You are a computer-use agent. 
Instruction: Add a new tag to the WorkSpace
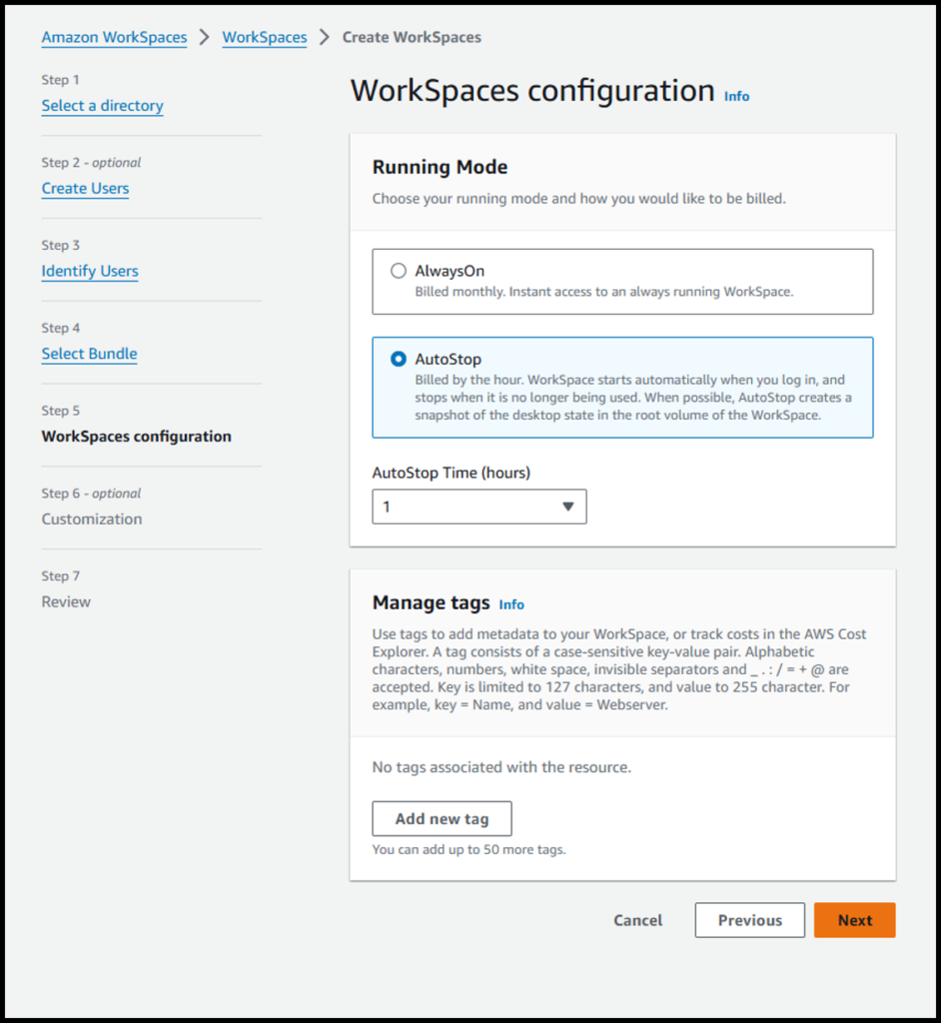442,818
